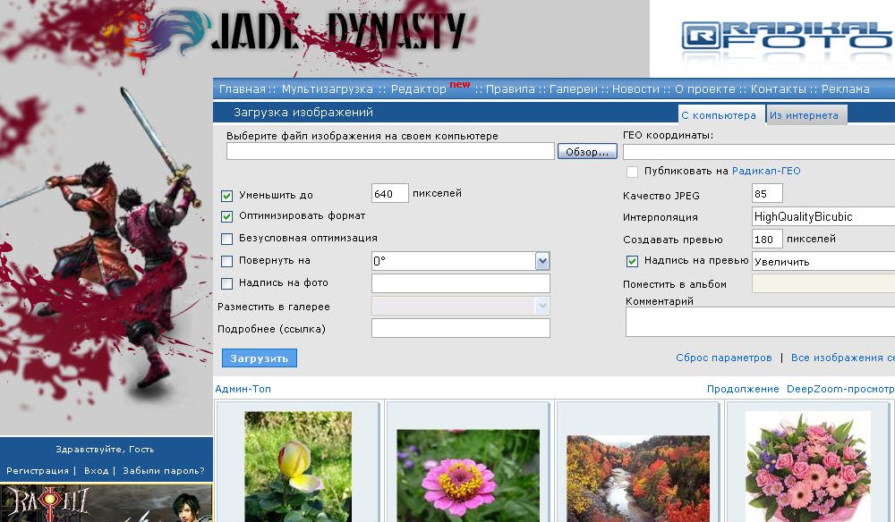Click the Вход login link
The image size is (895, 522).
click(x=96, y=471)
